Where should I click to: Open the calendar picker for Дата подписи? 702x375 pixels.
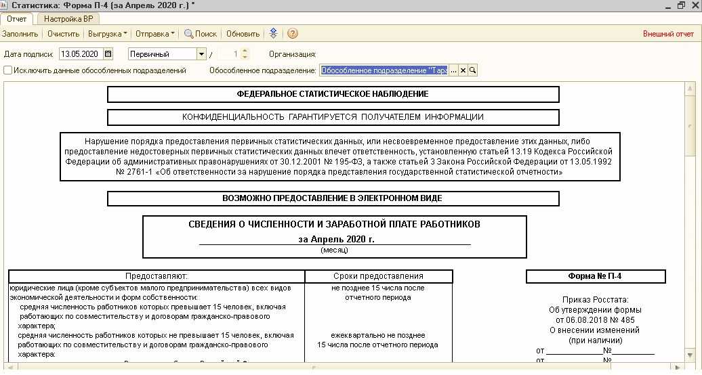(x=108, y=54)
